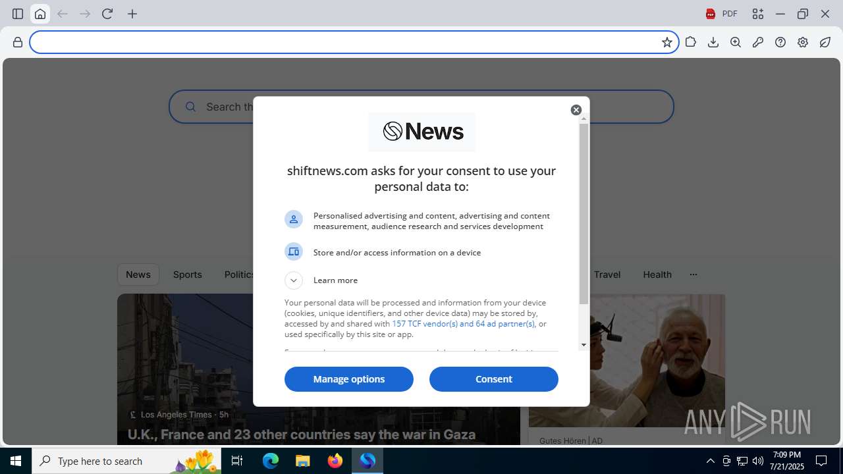Close the consent dialog with X

(x=576, y=110)
